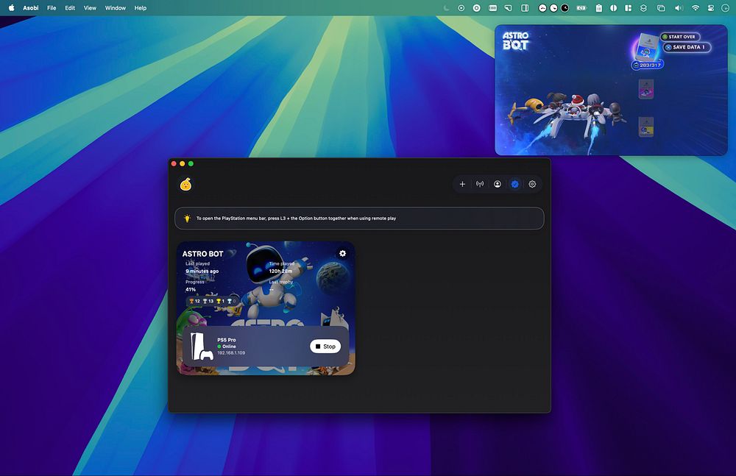The width and height of the screenshot is (736, 476).
Task: Open the Help menu
Action: [x=141, y=8]
